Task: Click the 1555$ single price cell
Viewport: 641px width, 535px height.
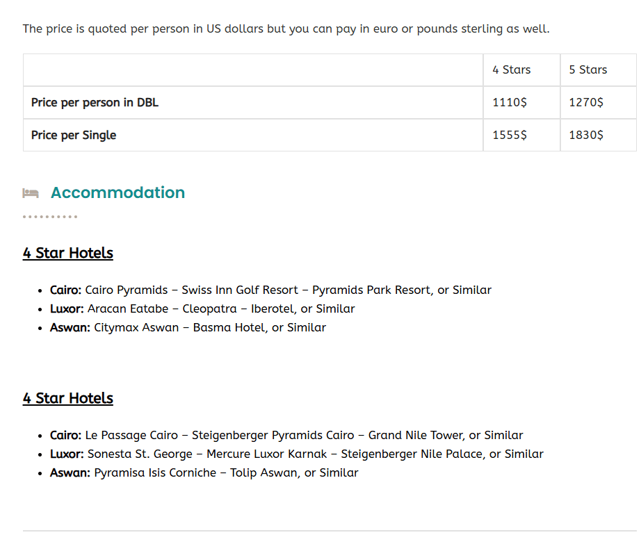Action: click(x=510, y=135)
